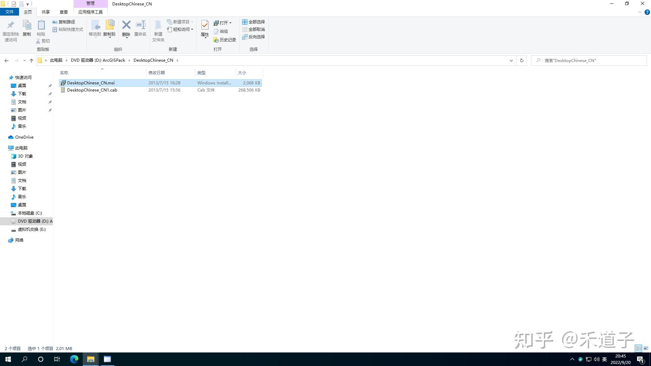Click the 全部选择 (Select All) button
The width and height of the screenshot is (651, 366).
pyautogui.click(x=254, y=22)
